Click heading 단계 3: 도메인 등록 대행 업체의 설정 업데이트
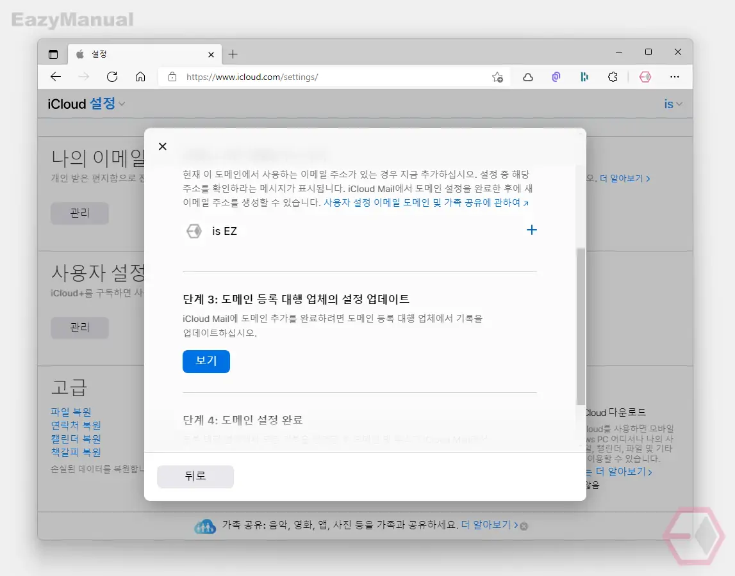The width and height of the screenshot is (735, 576). [x=296, y=299]
